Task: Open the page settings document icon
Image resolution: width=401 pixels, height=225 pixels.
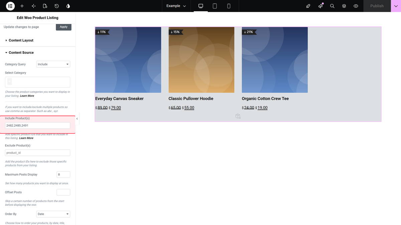Action: point(45,6)
